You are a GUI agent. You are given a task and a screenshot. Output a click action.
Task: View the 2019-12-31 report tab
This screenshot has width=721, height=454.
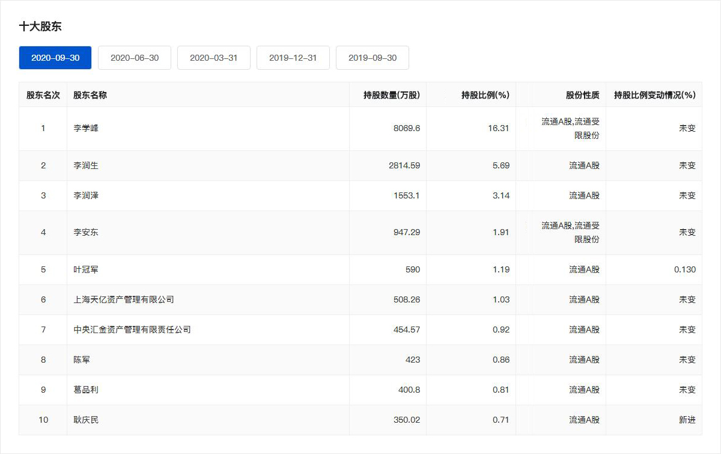pyautogui.click(x=293, y=58)
